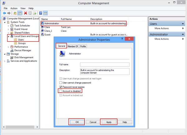Collapse the Users actions section arrow
The image size is (187, 135).
tap(183, 24)
